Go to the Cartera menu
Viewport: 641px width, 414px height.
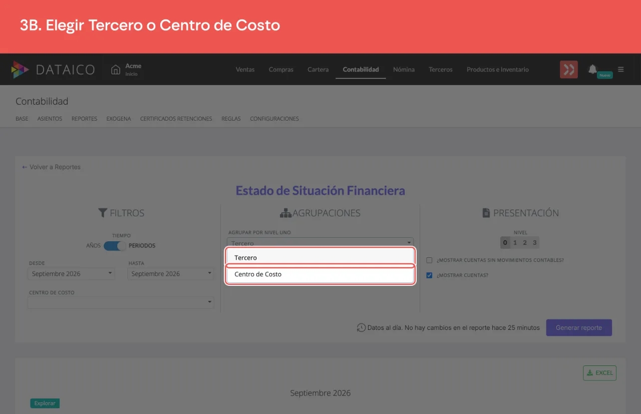click(318, 70)
